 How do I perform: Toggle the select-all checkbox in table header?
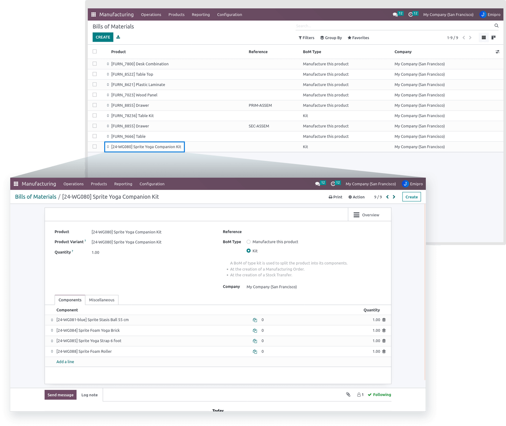pyautogui.click(x=95, y=52)
